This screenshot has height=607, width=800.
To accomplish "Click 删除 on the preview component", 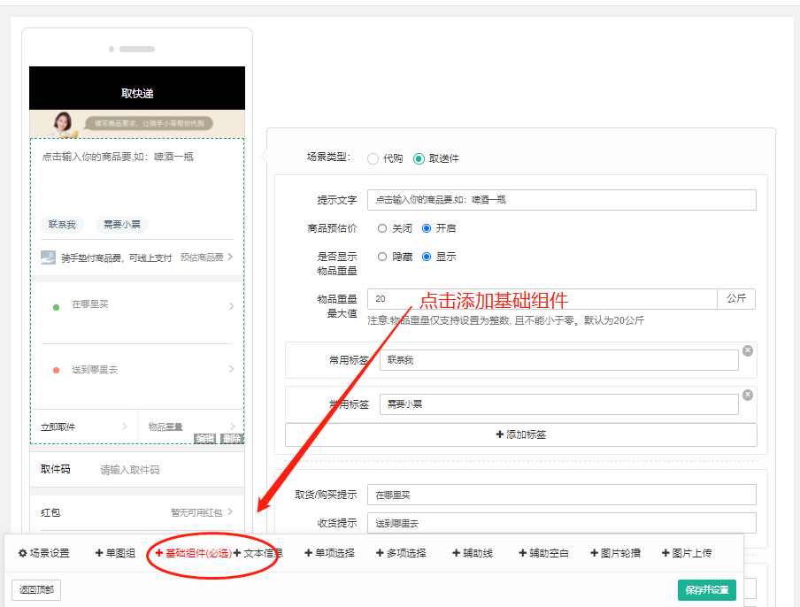I will click(232, 439).
